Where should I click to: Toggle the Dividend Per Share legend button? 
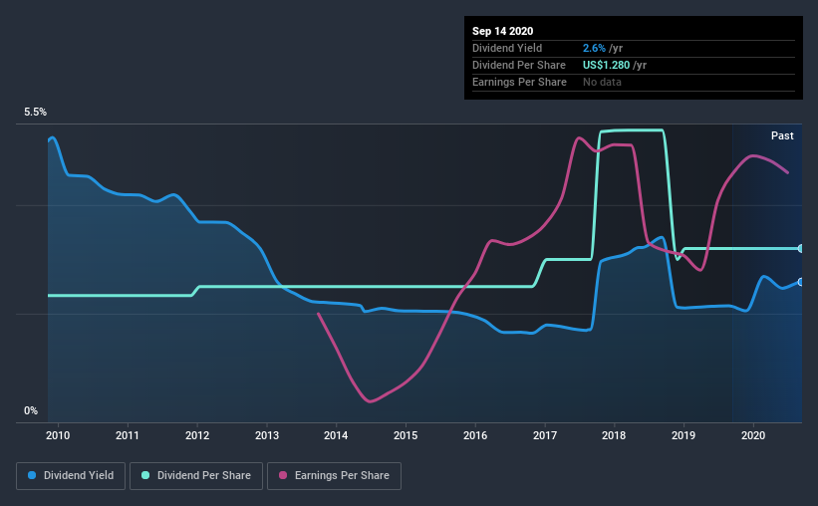[x=196, y=476]
